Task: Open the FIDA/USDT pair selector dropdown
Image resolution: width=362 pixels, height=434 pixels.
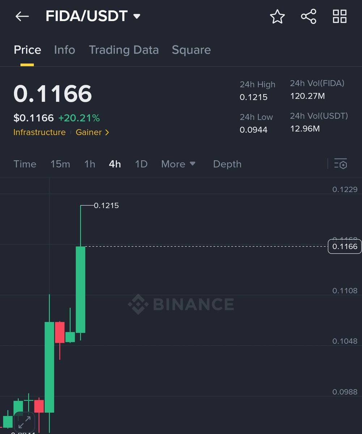Action: pyautogui.click(x=93, y=16)
